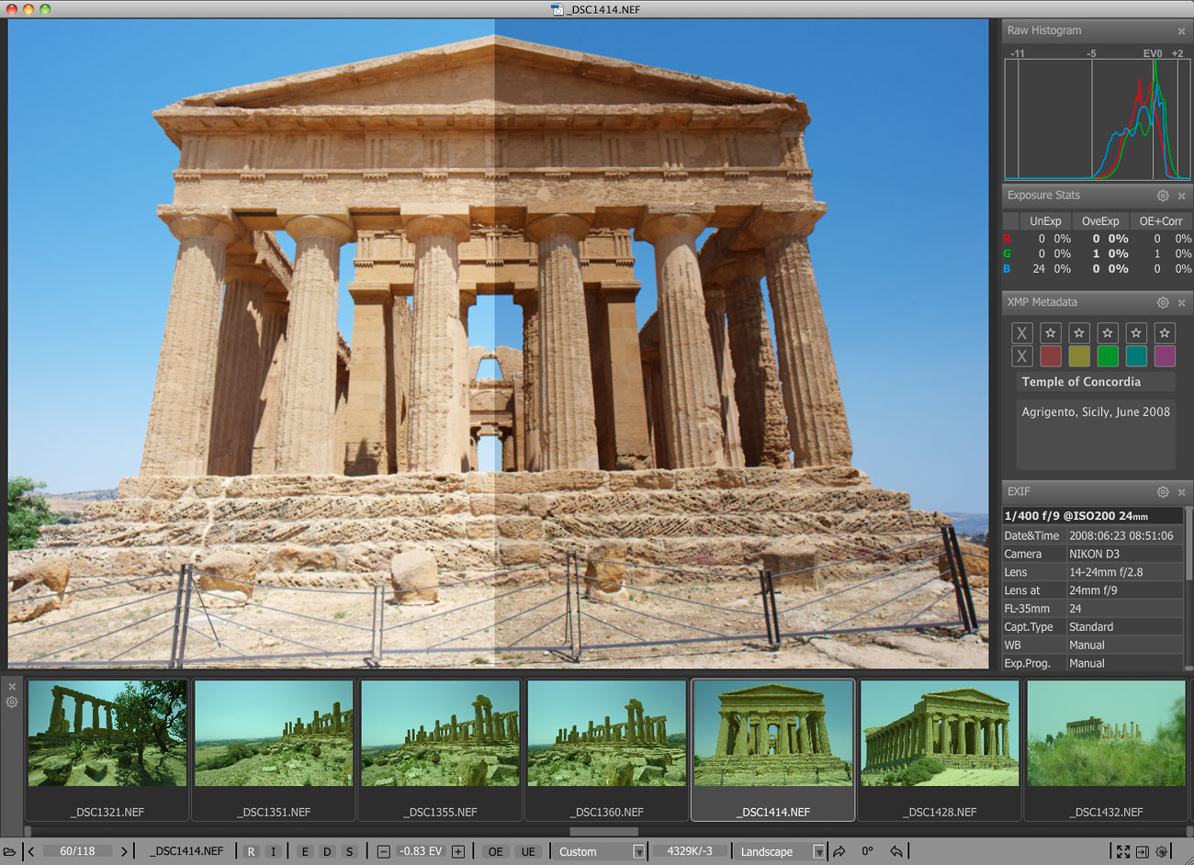Viewport: 1194px width, 865px height.
Task: Click the R raw view mode button
Action: [251, 851]
